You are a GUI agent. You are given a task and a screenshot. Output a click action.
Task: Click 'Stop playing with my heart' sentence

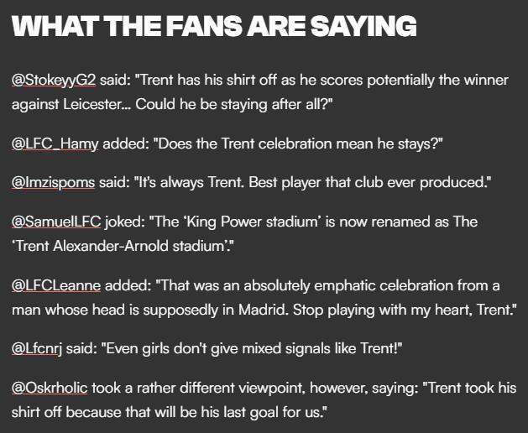[x=405, y=310]
